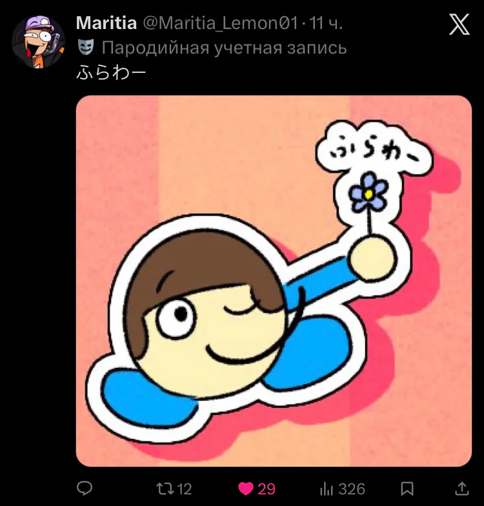
Task: Click the parody account mask icon
Action: 85,47
